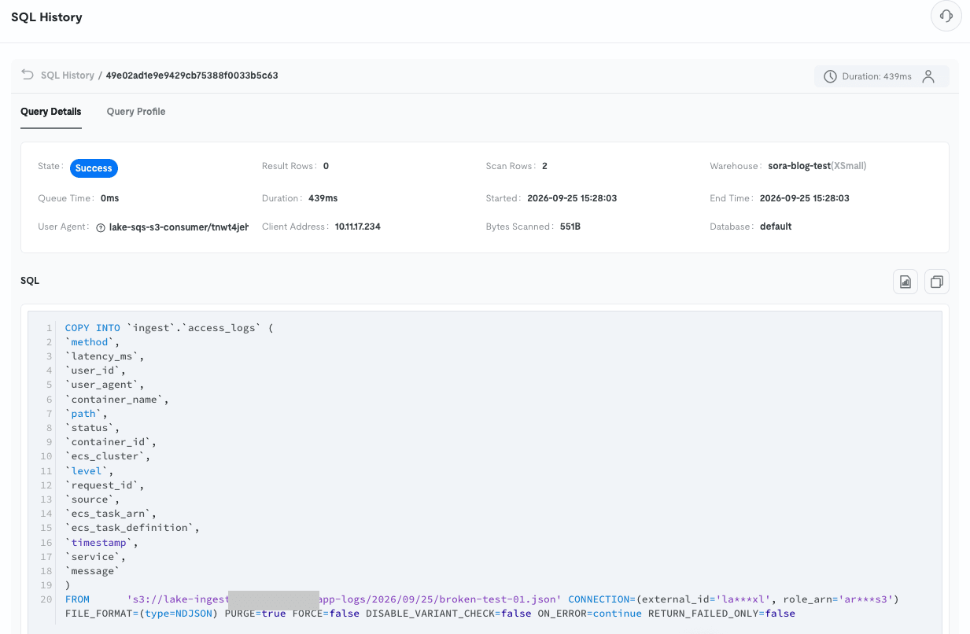Click the `level` column line
Screen dimensions: 970x634
(90, 470)
